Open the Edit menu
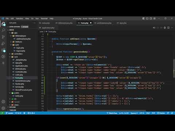The image size is (175, 131). click(x=12, y=19)
